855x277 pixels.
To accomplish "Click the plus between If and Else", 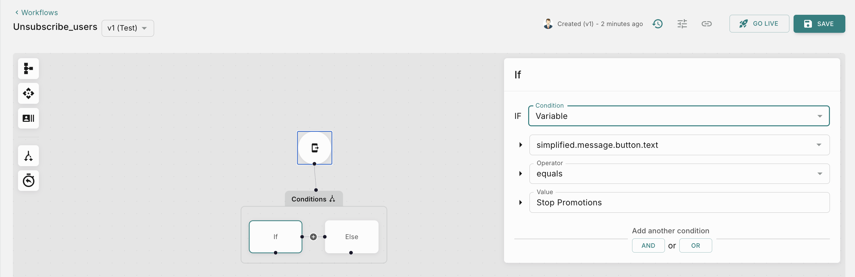I will [x=313, y=237].
